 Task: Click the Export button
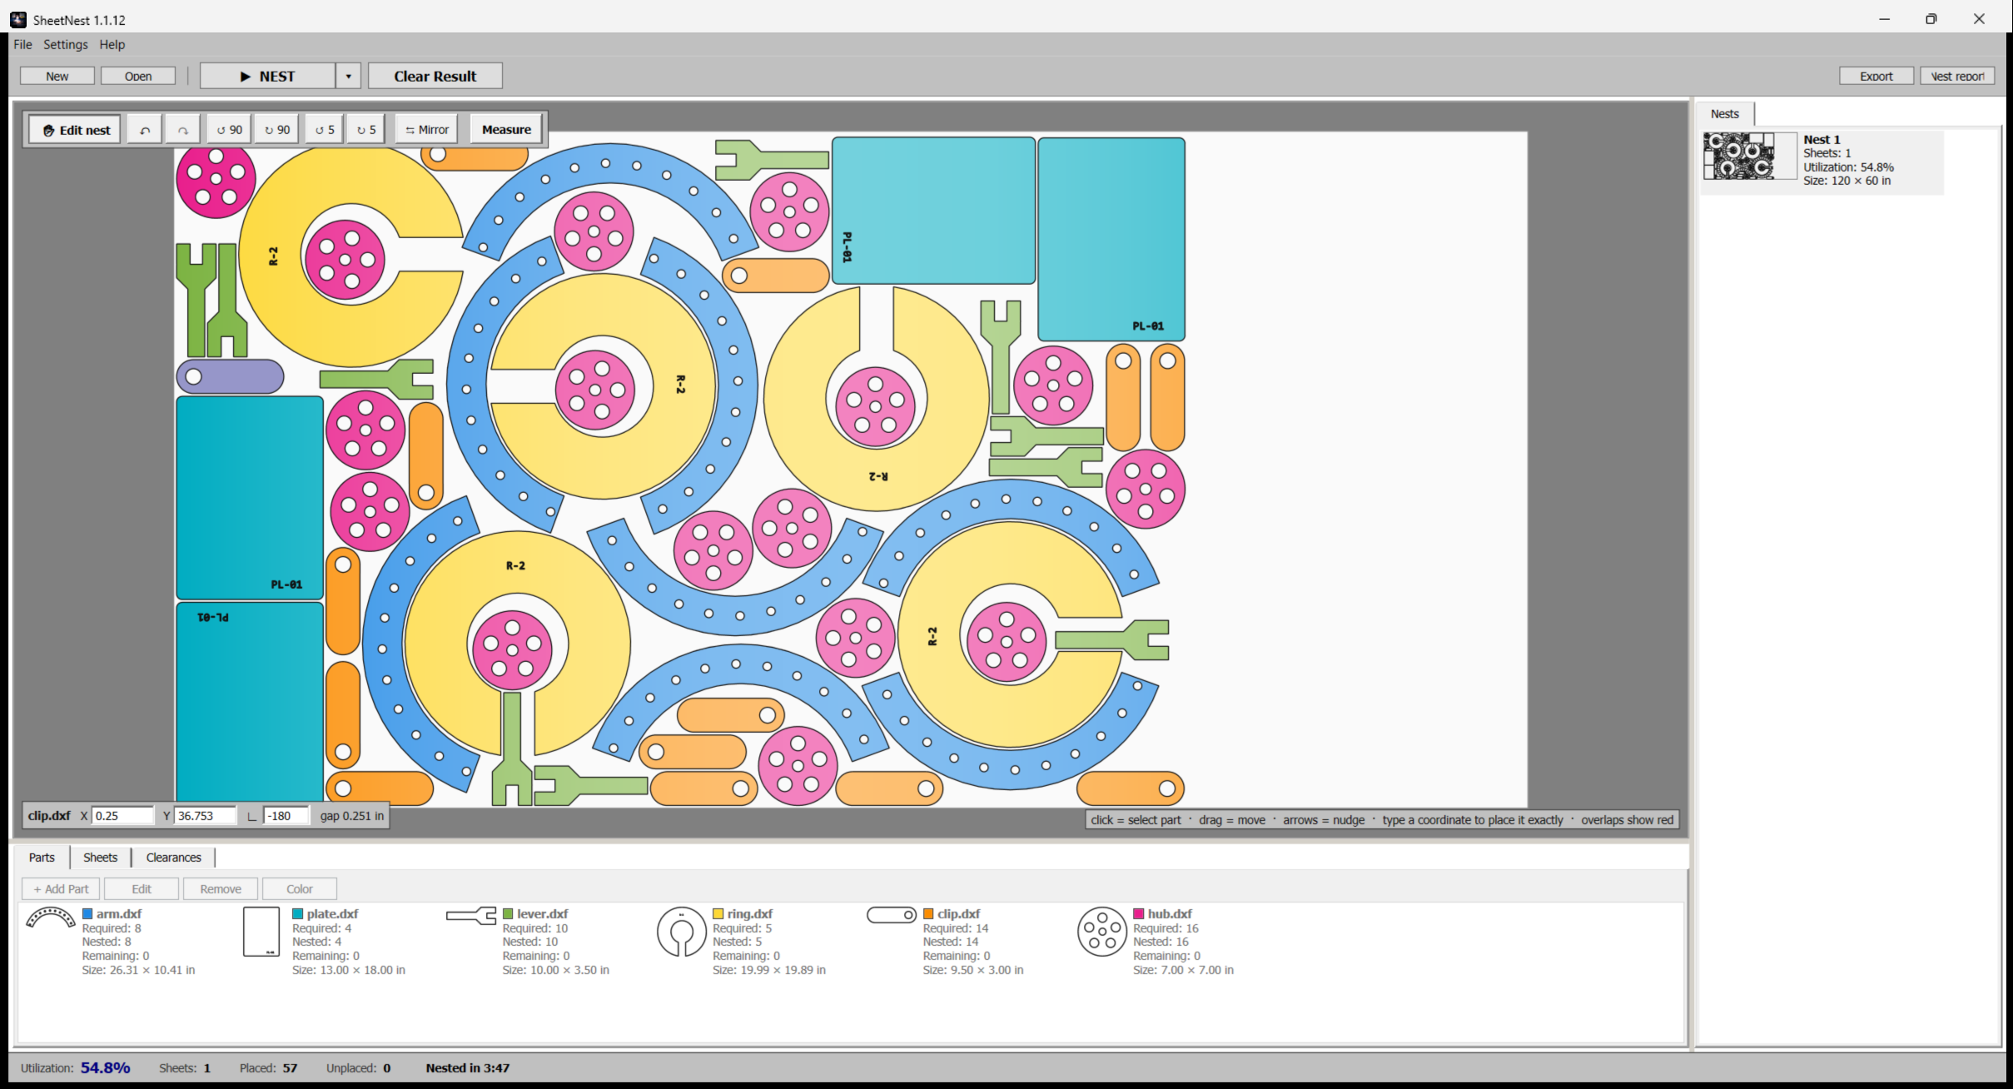click(1876, 77)
